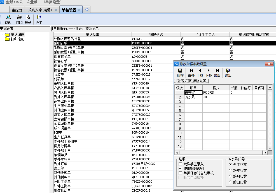Select the 组装拆卸单 row
Screen dimensions: 276x193
113,190
